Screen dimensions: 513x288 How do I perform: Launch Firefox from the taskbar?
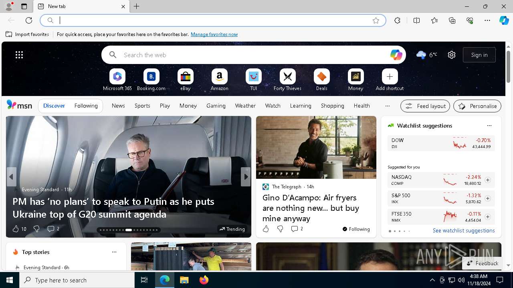(x=204, y=280)
